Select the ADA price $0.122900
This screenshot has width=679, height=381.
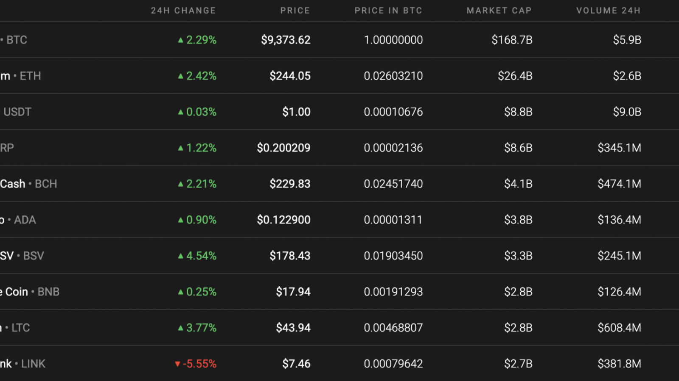283,220
